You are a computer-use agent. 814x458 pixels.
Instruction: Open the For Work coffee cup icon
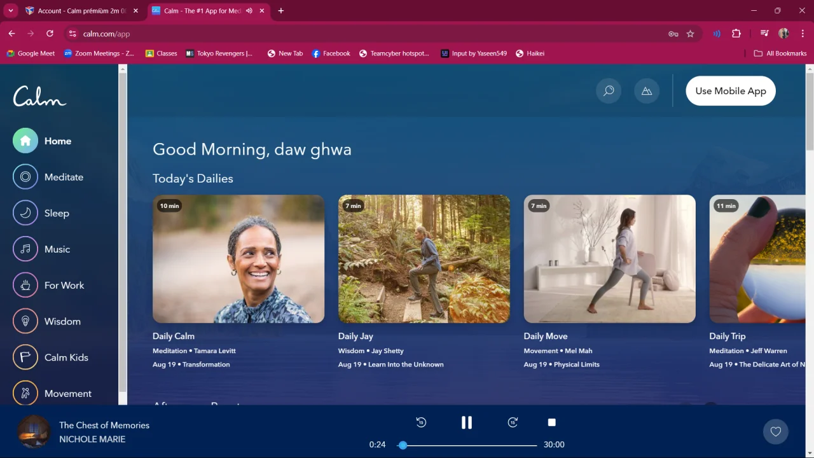point(25,285)
